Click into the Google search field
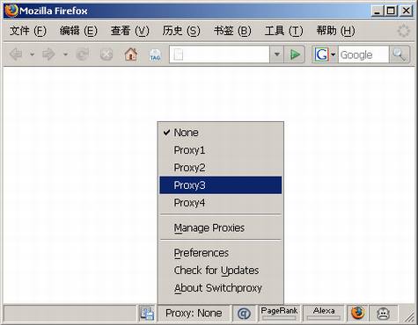This screenshot has height=325, width=418. point(363,54)
